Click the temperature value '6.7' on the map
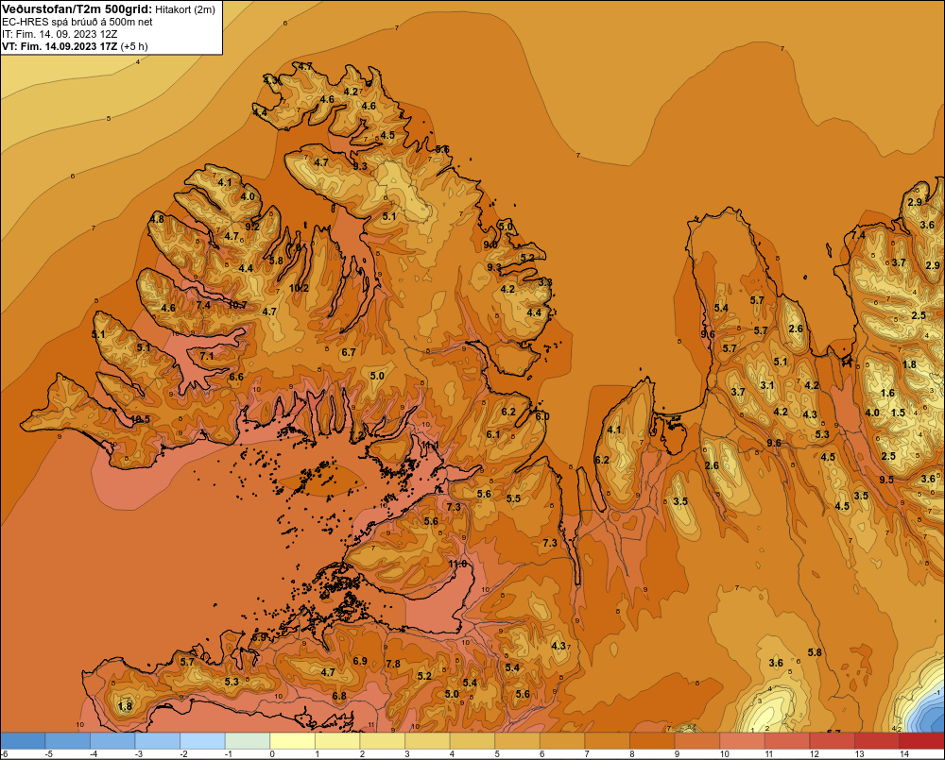 click(x=349, y=352)
